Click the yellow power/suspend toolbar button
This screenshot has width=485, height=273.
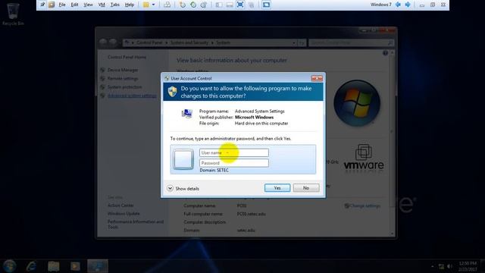pyautogui.click(x=146, y=5)
